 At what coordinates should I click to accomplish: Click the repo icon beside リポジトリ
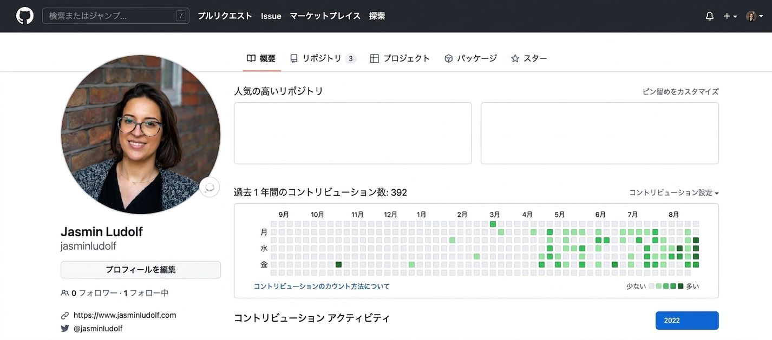[x=294, y=58]
